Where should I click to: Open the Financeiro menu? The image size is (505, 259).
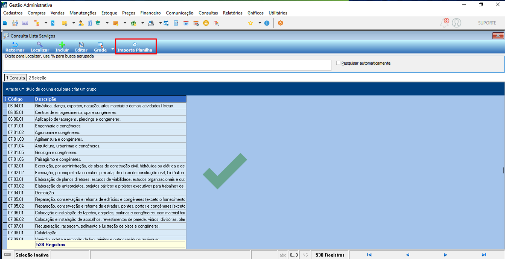(x=150, y=13)
